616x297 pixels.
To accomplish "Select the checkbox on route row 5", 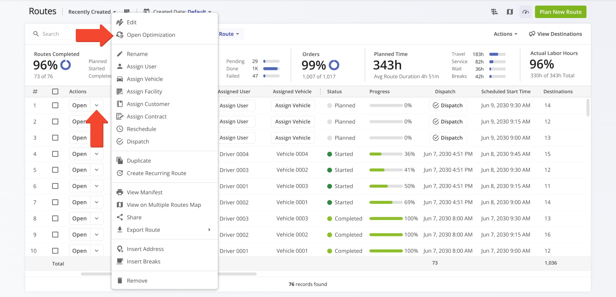I will (x=55, y=170).
